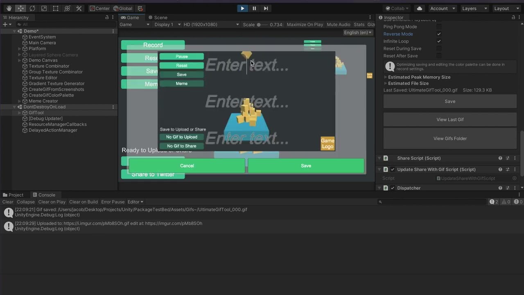Open Share Script component help icon
The height and width of the screenshot is (295, 524).
coord(500,158)
